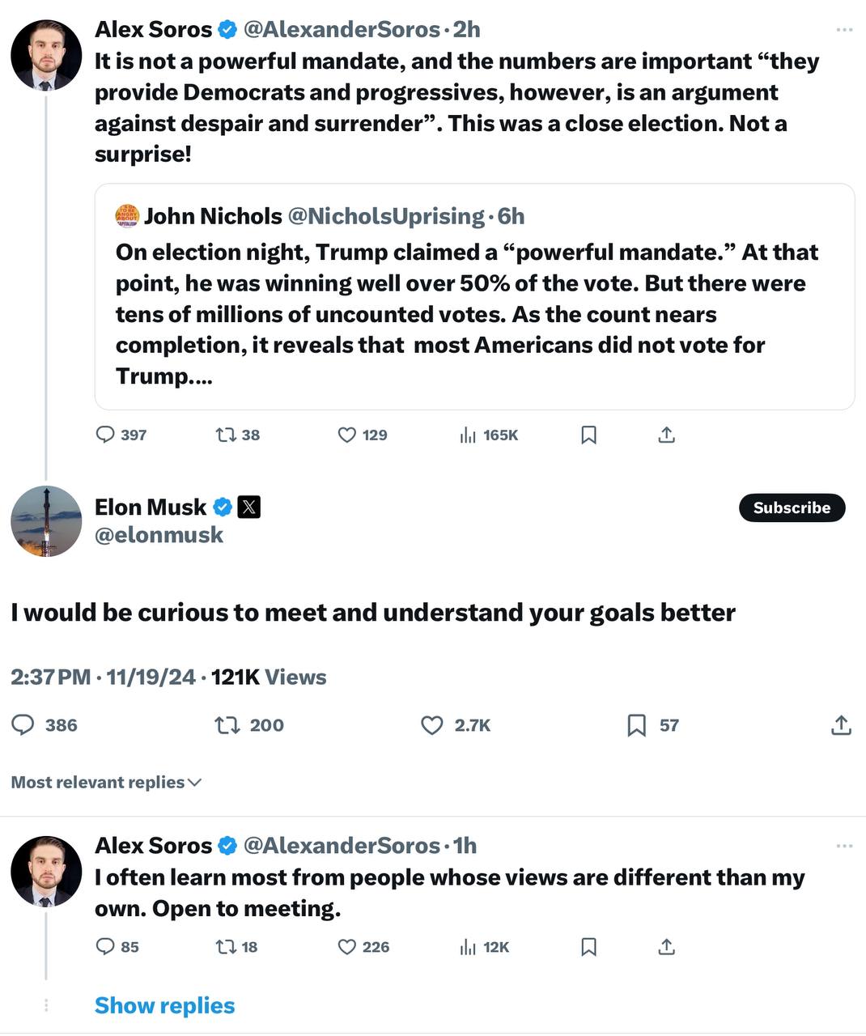866x1036 pixels.
Task: Open more options menu on top Alex Soros post
Action: click(x=844, y=29)
